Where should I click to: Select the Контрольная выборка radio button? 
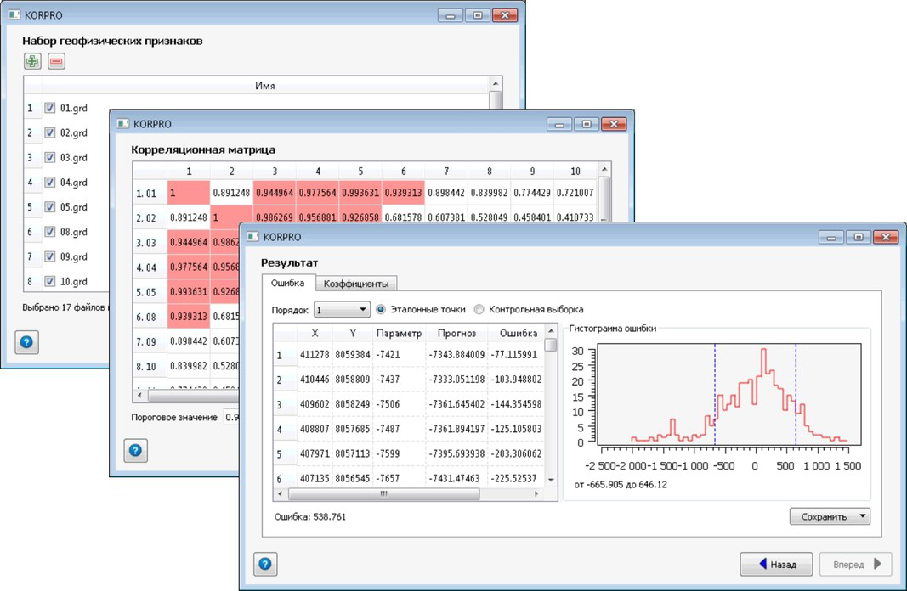click(x=479, y=309)
